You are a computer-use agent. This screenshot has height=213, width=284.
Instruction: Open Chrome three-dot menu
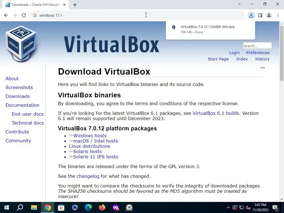tap(278, 15)
